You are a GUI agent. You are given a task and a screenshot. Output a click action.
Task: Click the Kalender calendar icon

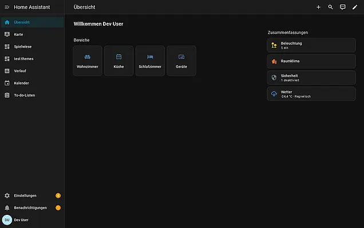click(7, 83)
